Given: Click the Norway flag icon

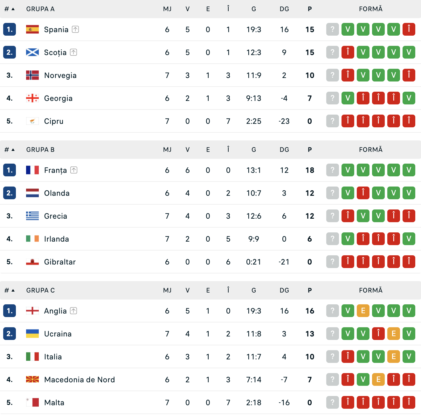Looking at the screenshot, I should point(32,75).
